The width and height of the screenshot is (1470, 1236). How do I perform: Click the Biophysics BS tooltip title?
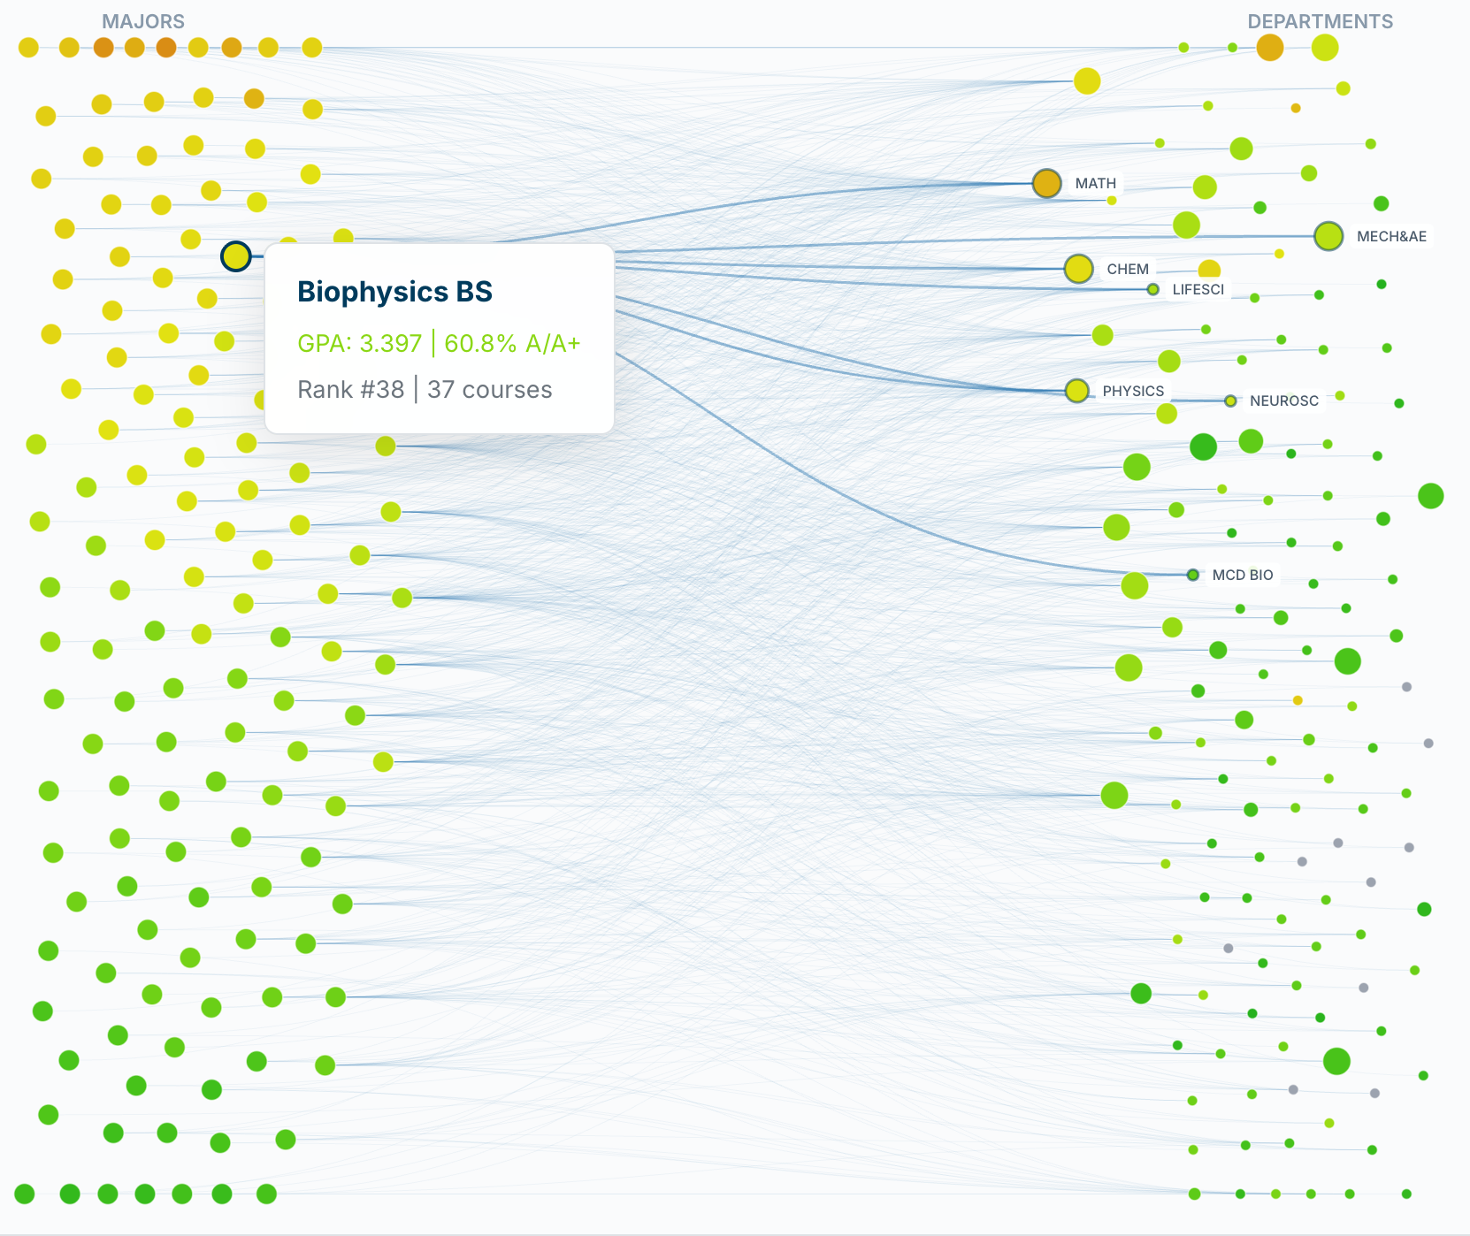point(394,292)
